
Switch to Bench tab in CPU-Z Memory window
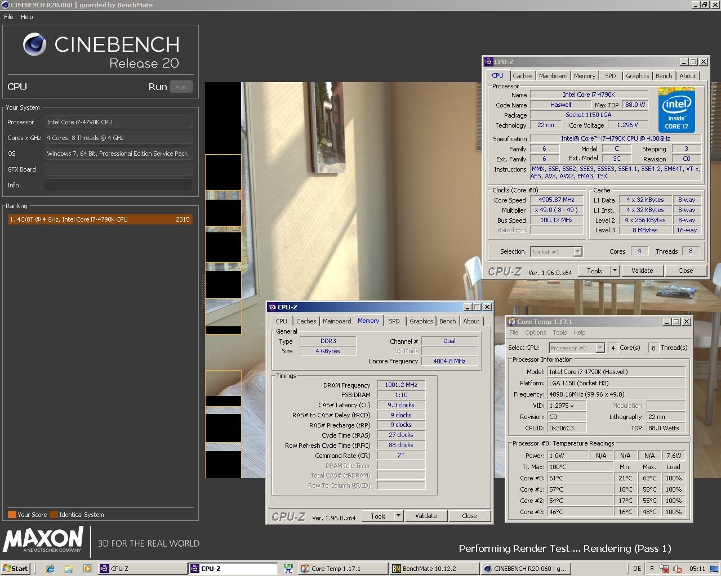click(448, 321)
